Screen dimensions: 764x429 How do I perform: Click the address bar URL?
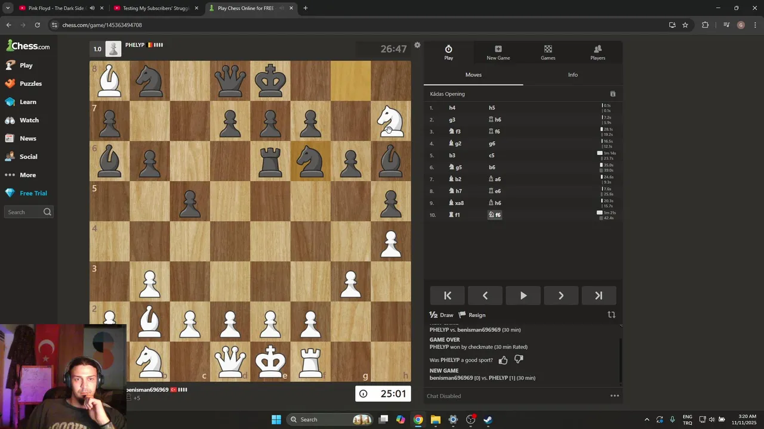(102, 25)
